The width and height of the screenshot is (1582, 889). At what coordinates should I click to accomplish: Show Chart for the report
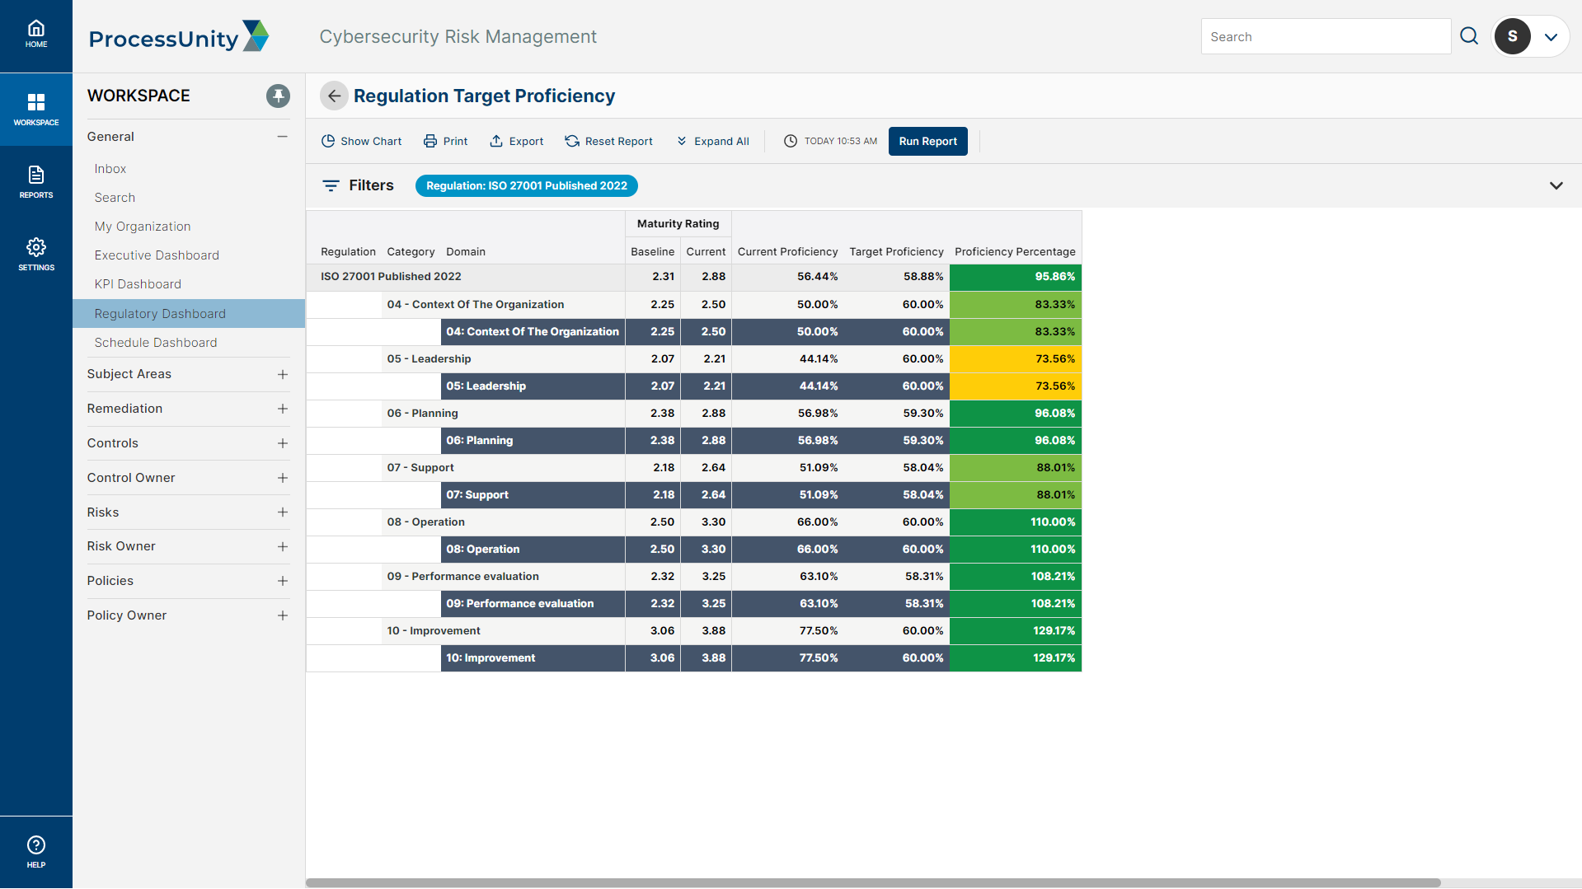(361, 141)
